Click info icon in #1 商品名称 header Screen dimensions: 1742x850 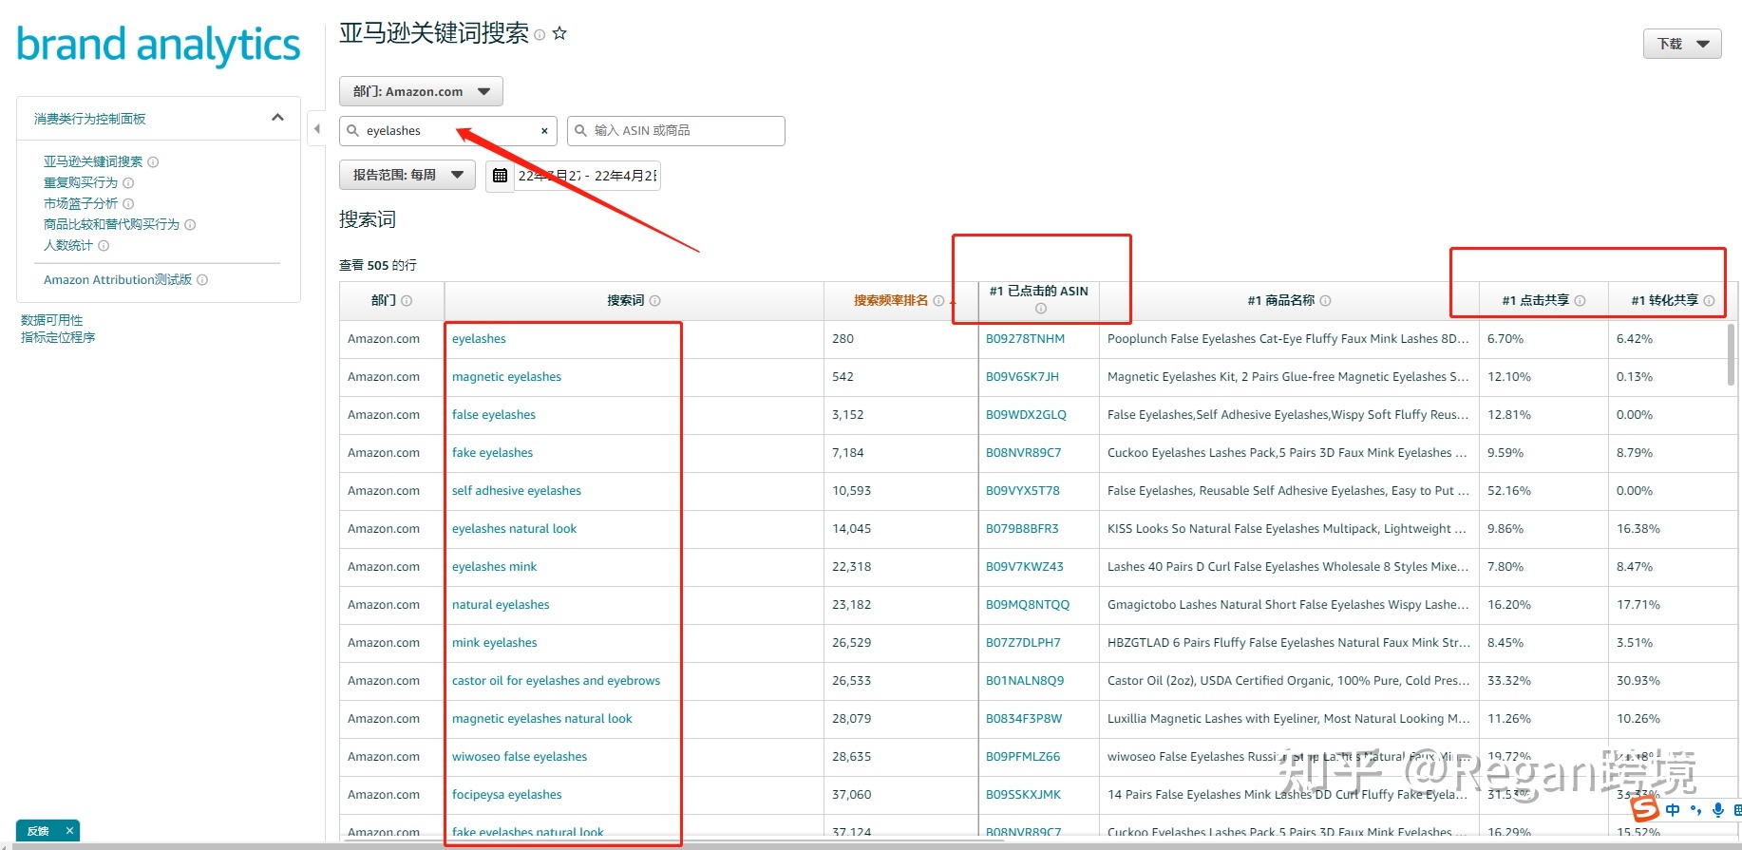click(1325, 301)
